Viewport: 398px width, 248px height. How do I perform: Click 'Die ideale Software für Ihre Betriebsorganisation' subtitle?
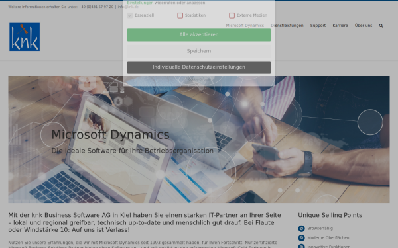(132, 151)
